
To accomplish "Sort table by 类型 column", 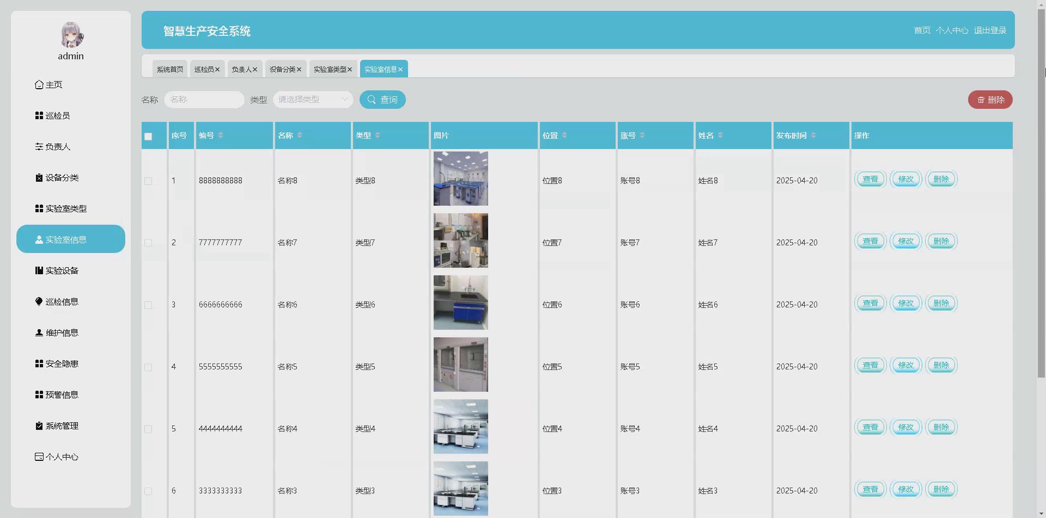I will (x=378, y=135).
